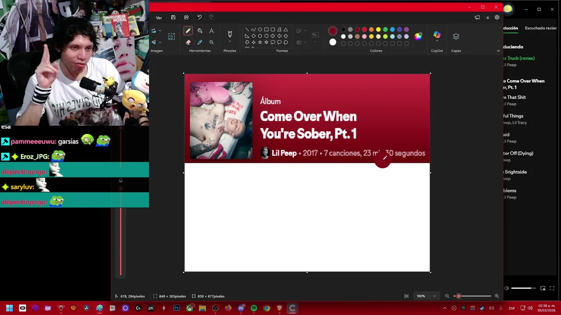Image resolution: width=561 pixels, height=315 pixels.
Task: Mute Spotify via volume speaker icon
Action: pyautogui.click(x=507, y=288)
